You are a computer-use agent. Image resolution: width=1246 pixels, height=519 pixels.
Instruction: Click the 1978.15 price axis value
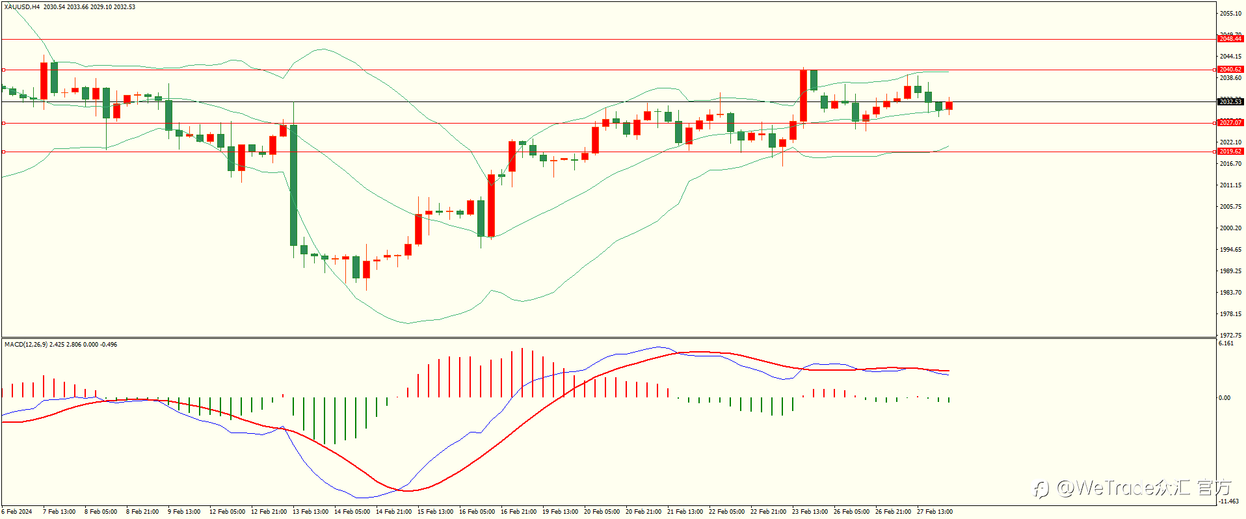(x=1230, y=314)
